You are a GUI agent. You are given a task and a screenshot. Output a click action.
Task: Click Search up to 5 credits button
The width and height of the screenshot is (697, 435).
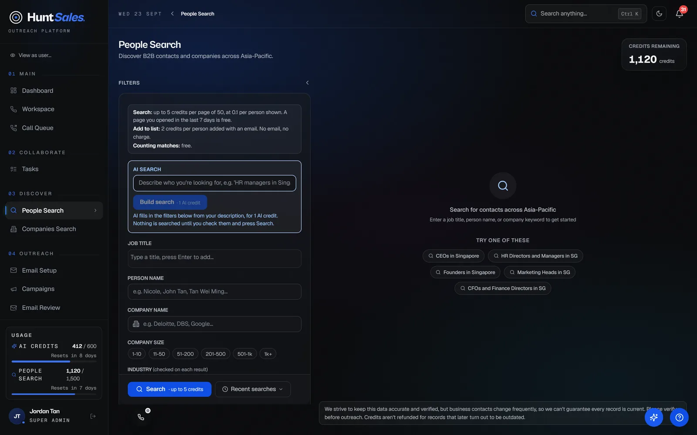(169, 389)
